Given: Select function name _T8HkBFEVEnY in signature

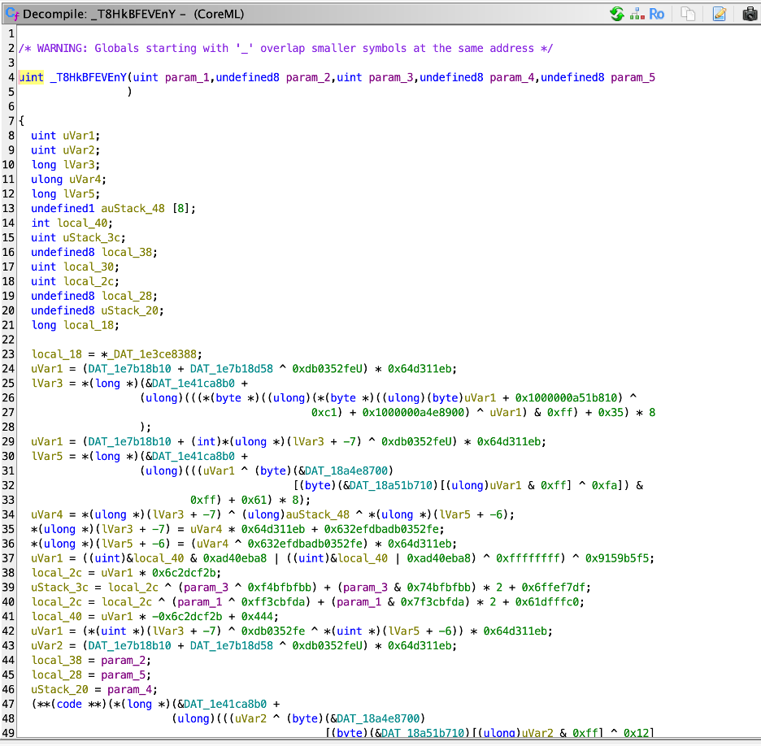Looking at the screenshot, I should click(88, 77).
